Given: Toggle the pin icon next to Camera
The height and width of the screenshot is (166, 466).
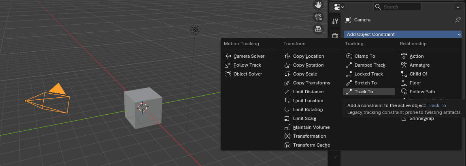Looking at the screenshot, I should (457, 20).
